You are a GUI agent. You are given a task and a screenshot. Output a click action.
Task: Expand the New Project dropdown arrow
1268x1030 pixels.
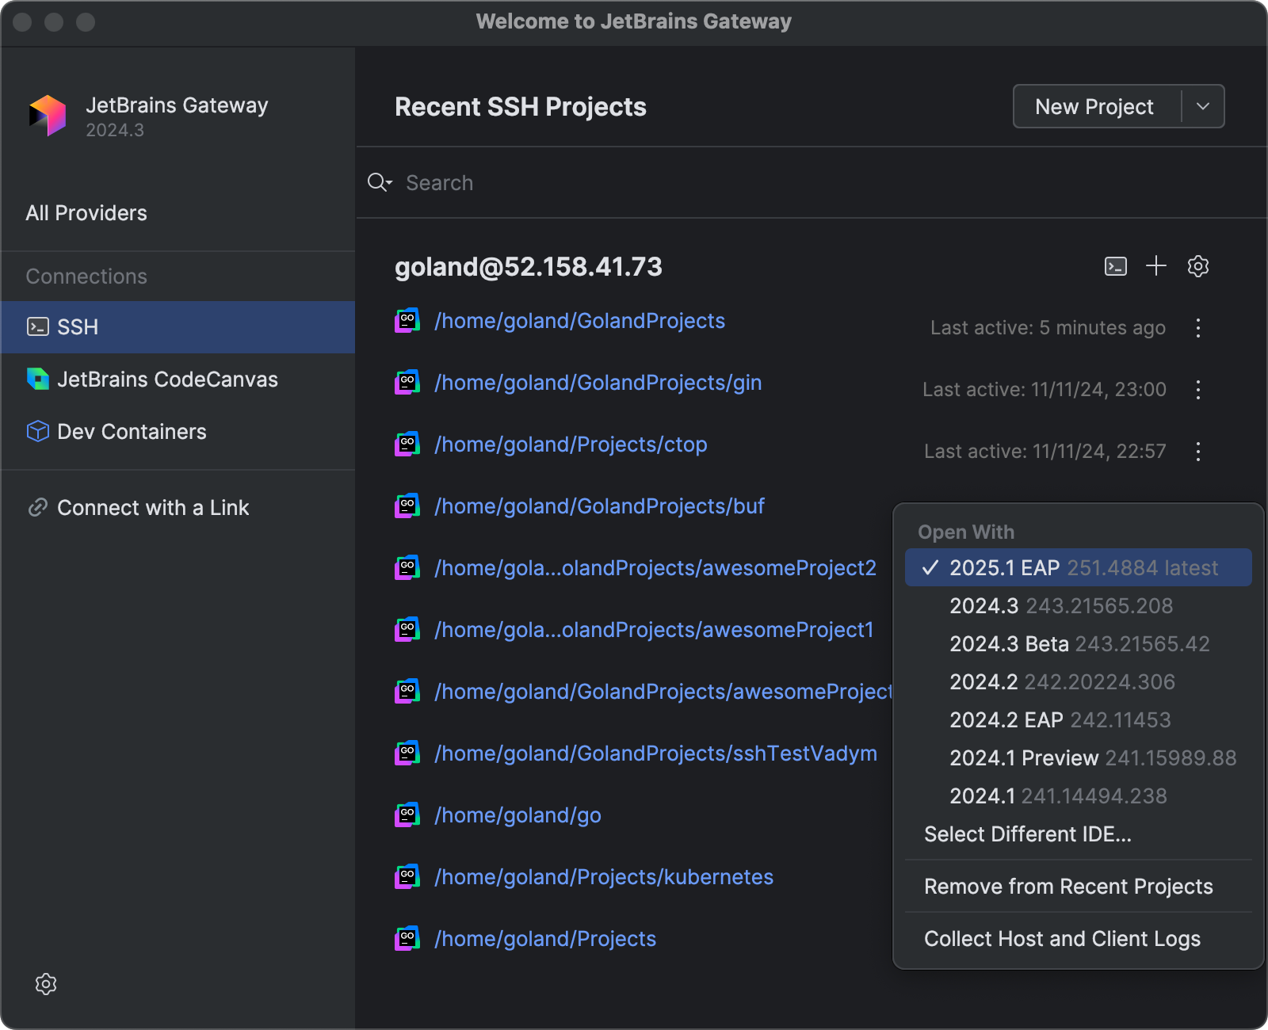click(x=1201, y=106)
